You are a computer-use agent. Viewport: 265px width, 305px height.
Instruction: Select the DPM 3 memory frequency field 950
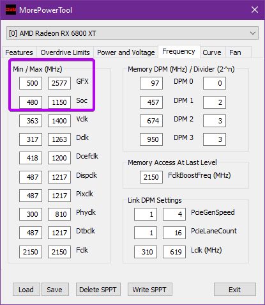pyautogui.click(x=151, y=139)
